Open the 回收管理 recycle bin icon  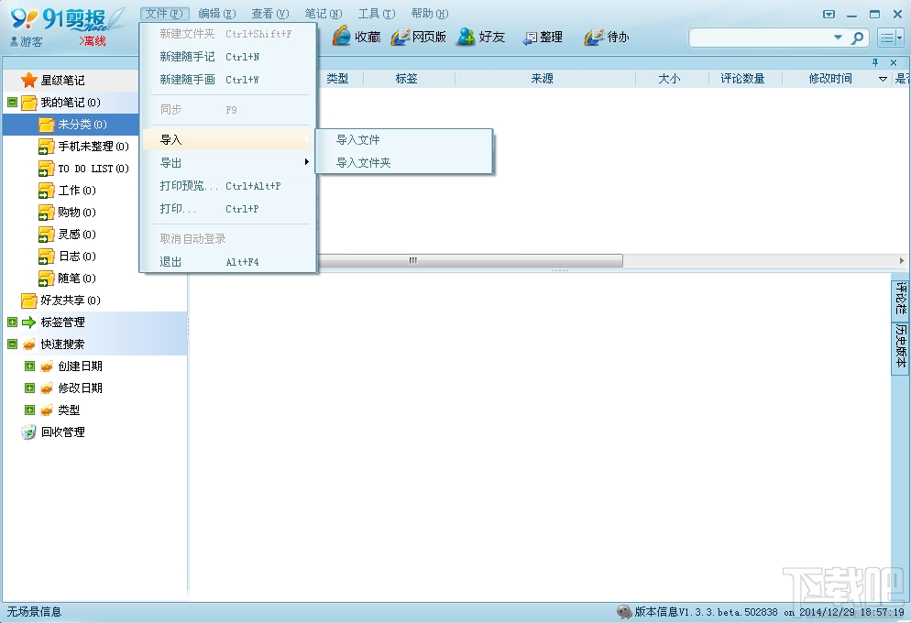28,432
